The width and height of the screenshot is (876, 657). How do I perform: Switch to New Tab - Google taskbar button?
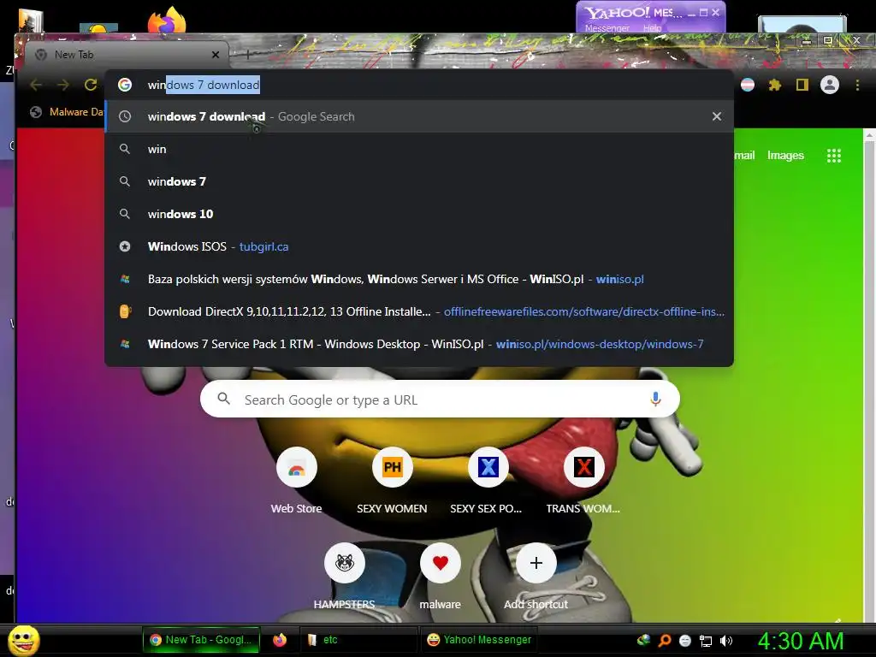(201, 640)
